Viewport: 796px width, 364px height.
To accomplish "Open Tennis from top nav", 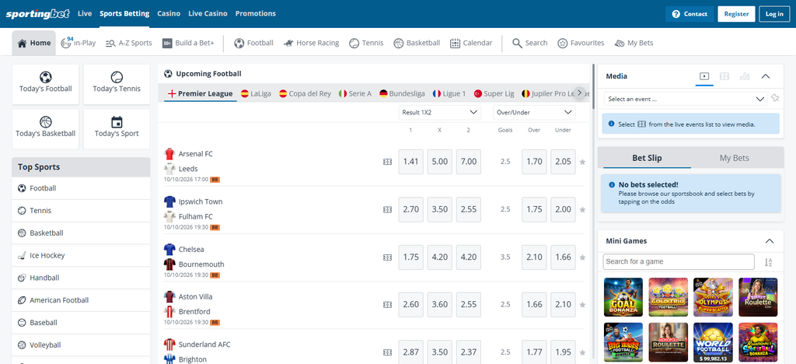I will 366,43.
